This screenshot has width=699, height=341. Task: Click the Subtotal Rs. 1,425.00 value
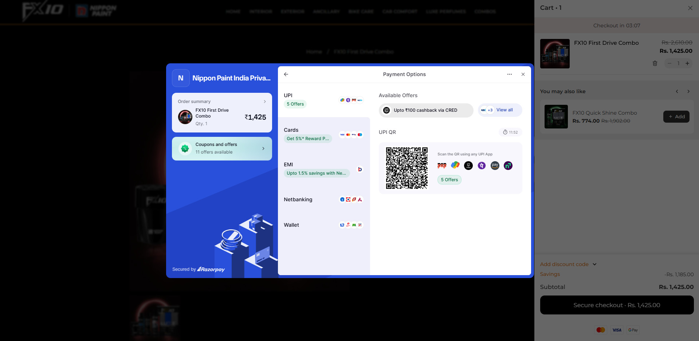click(x=676, y=287)
